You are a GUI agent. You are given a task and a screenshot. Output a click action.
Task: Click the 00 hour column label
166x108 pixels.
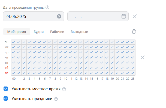tap(14, 79)
